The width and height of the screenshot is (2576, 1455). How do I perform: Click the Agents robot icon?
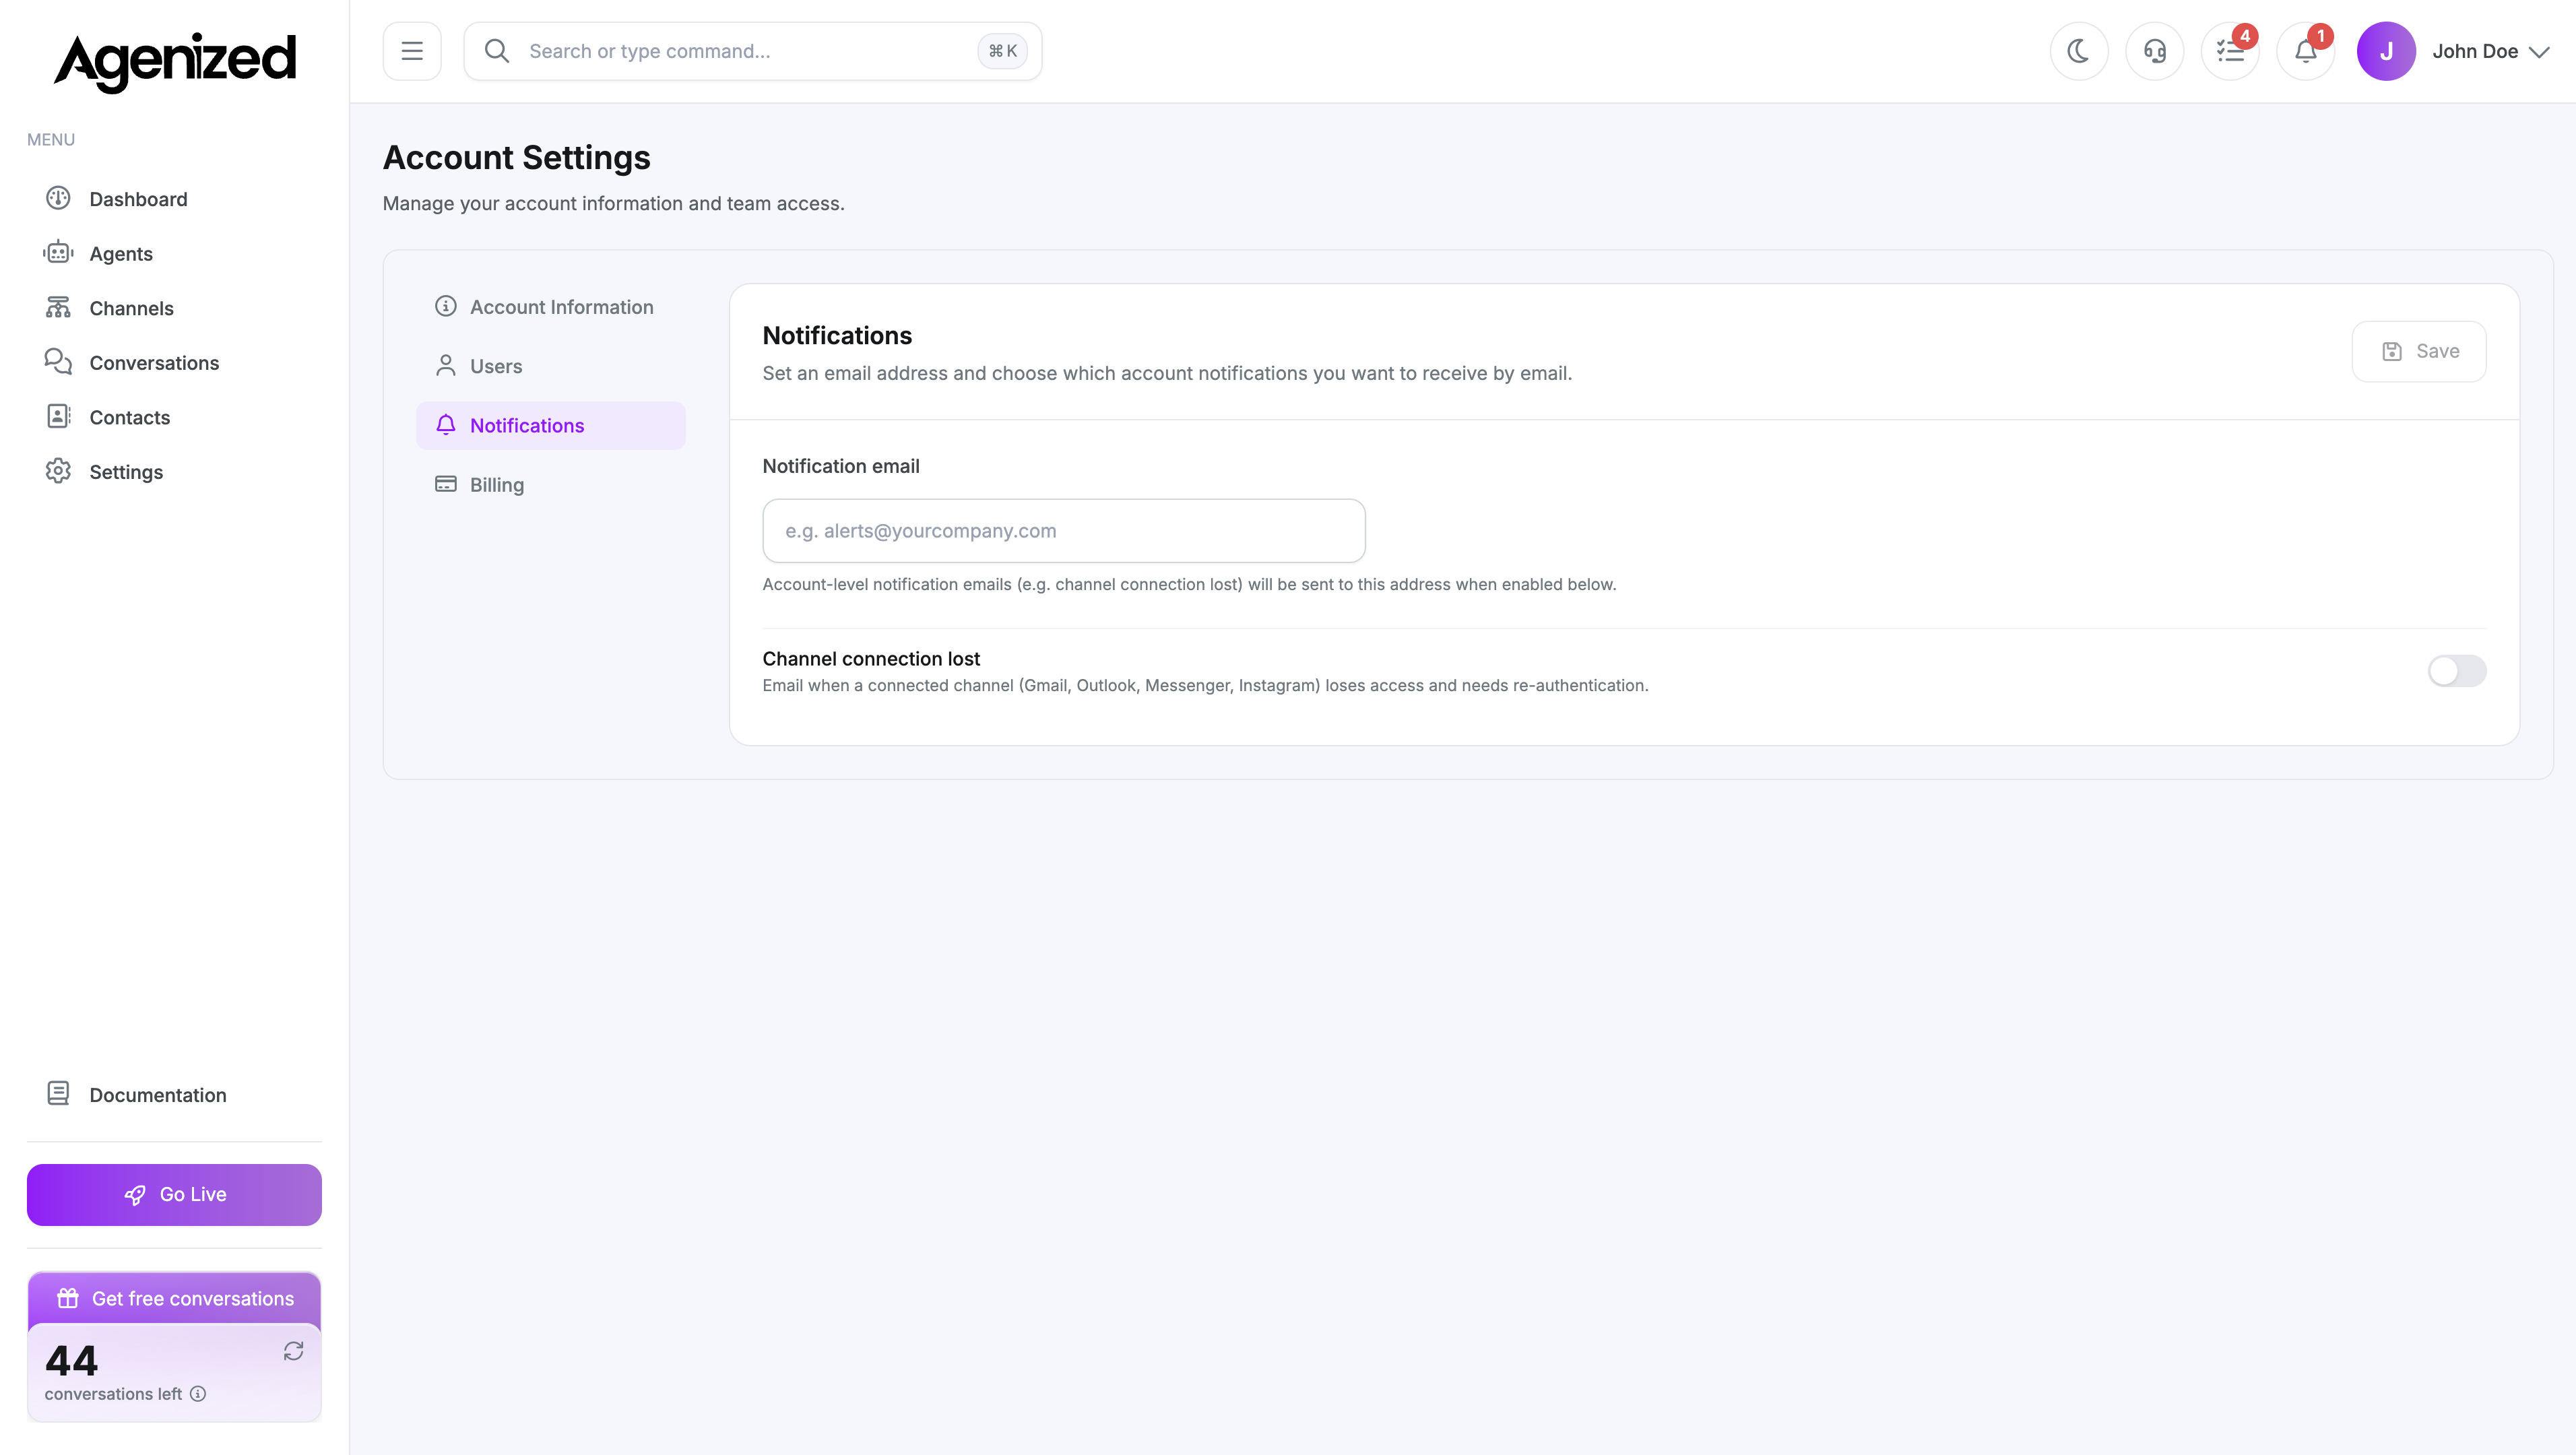[x=58, y=252]
